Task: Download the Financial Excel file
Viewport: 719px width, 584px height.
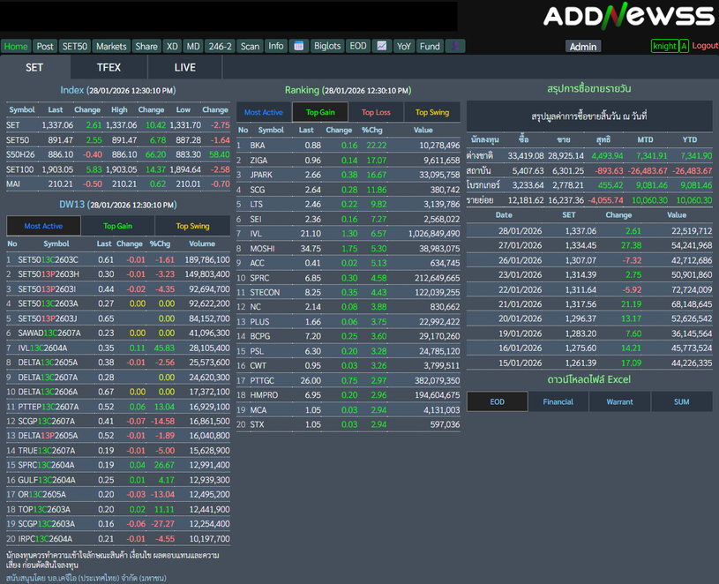Action: tap(558, 401)
